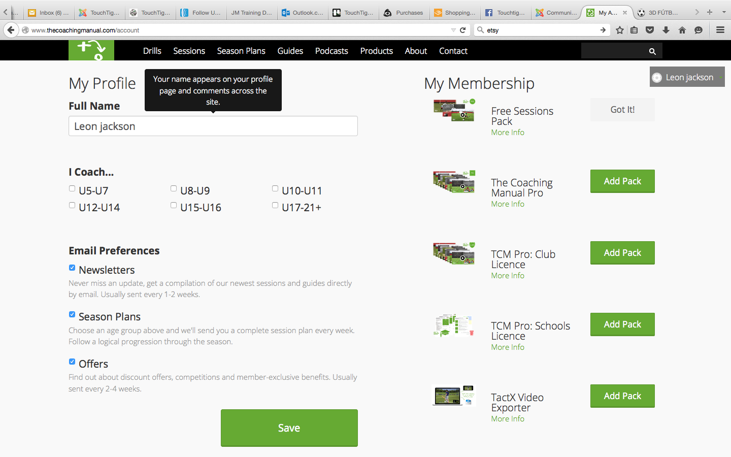This screenshot has height=457, width=731.
Task: Click the TactX Video Exporter thumbnail
Action: pos(454,395)
